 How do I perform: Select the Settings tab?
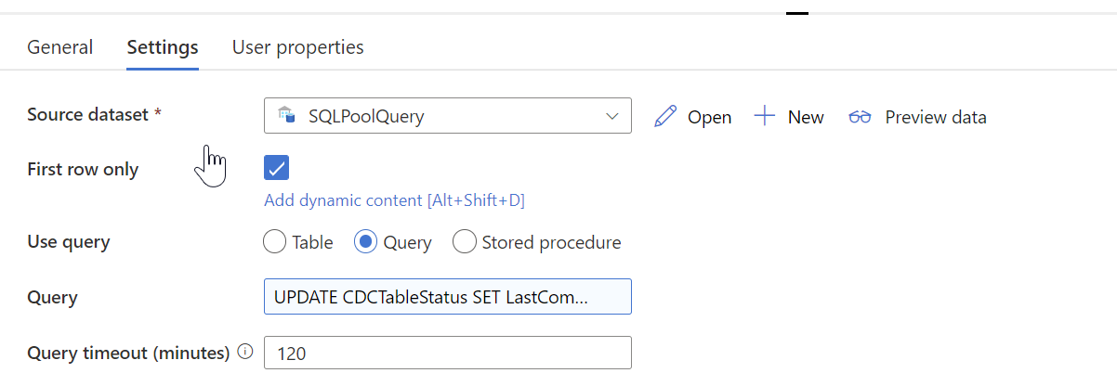tap(163, 47)
